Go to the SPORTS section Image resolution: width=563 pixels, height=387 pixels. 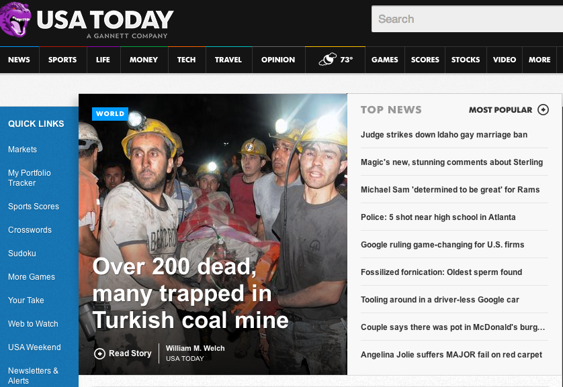pos(62,60)
